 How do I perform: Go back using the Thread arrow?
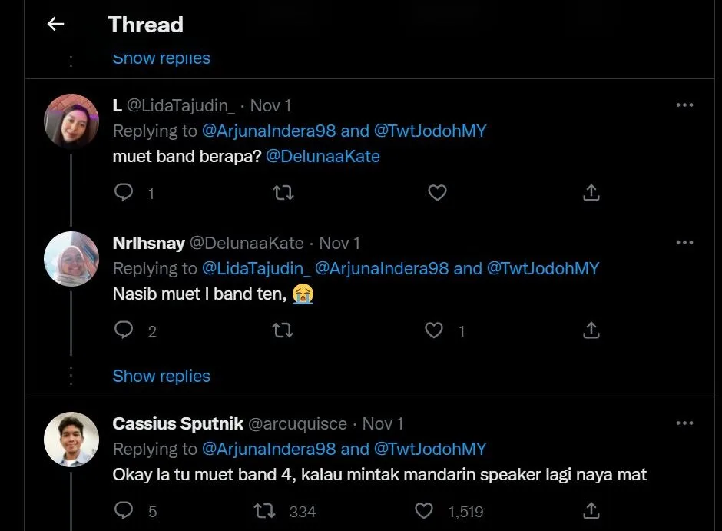(55, 25)
